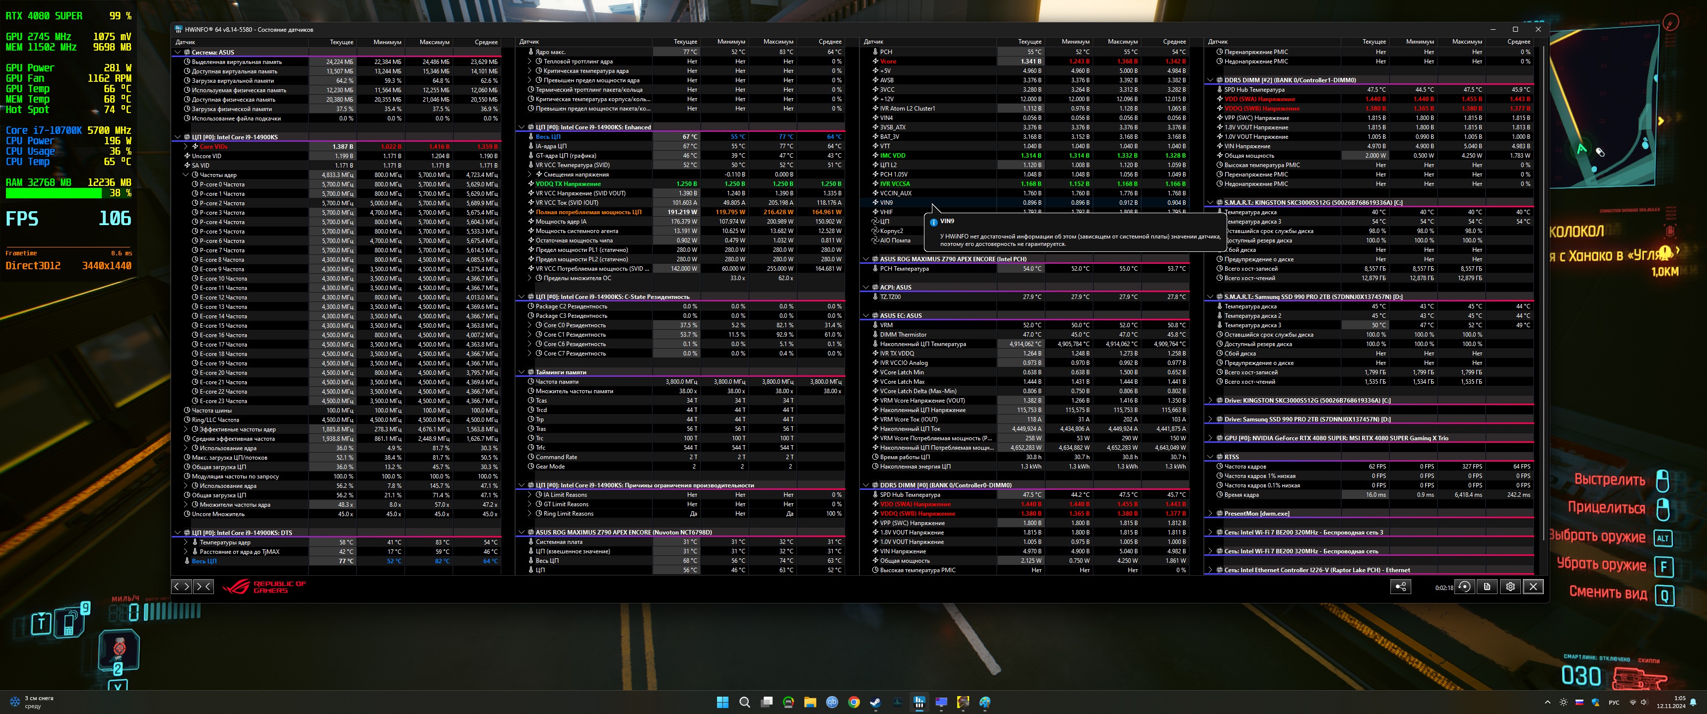
Task: Select the Полная потребляемая мощность ЦП row
Action: coord(588,212)
